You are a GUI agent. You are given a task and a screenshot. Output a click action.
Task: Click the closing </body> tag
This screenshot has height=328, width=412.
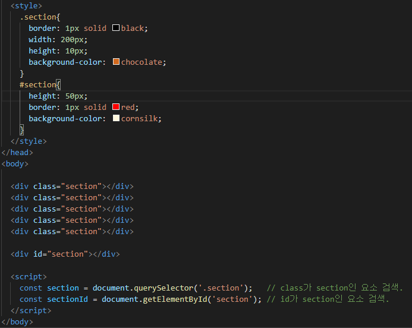click(x=17, y=322)
